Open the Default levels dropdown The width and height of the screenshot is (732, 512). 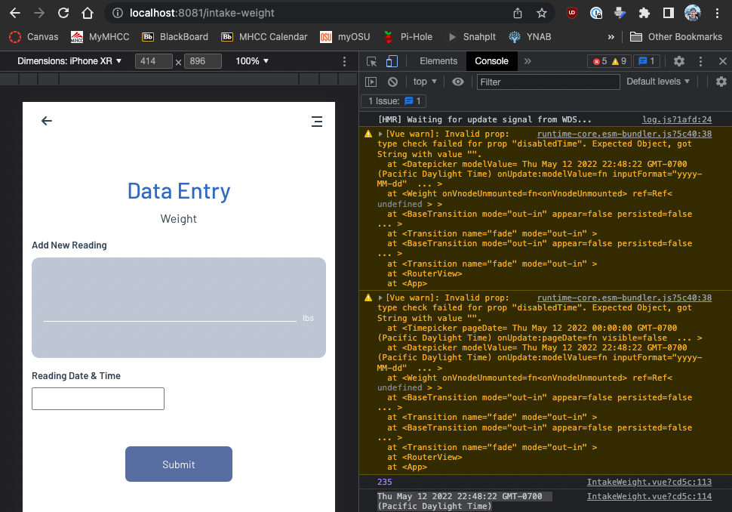click(658, 82)
